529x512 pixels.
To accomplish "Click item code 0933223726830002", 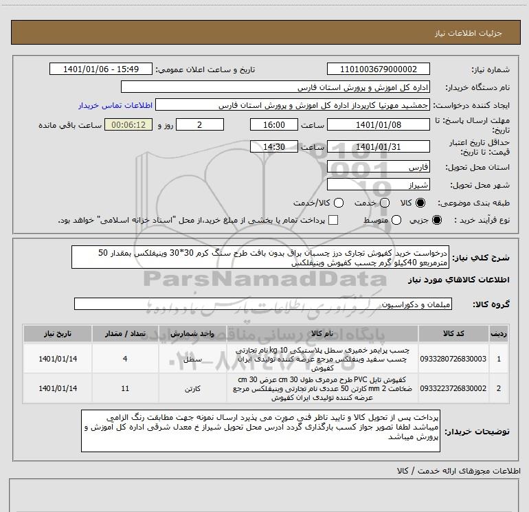I will click(x=453, y=388).
